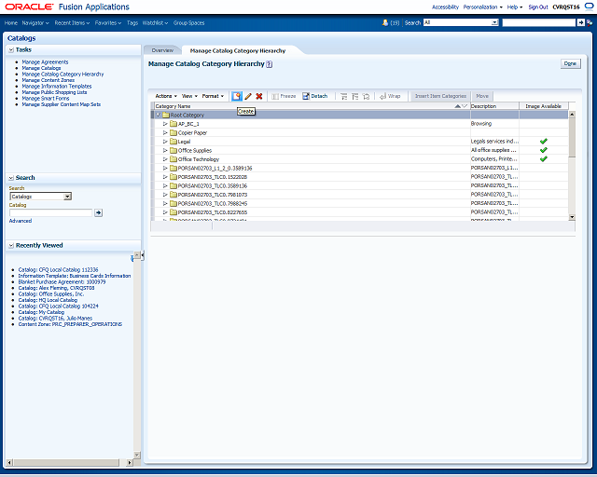Click the green checkmark in Office Supplies row
597x477 pixels.
[543, 150]
